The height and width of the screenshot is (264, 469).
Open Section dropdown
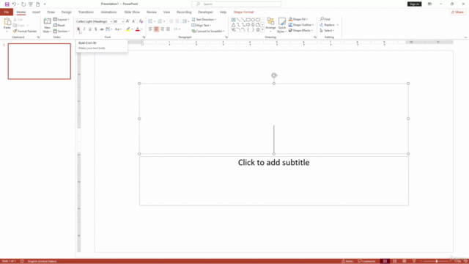pos(62,31)
